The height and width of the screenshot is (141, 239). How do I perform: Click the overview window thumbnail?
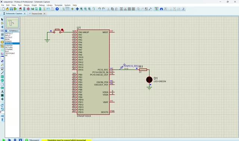point(12,22)
